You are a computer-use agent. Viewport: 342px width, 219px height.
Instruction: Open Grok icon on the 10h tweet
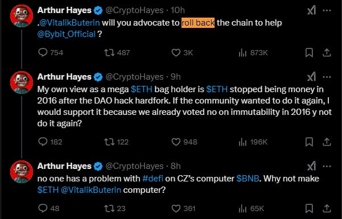[311, 10]
